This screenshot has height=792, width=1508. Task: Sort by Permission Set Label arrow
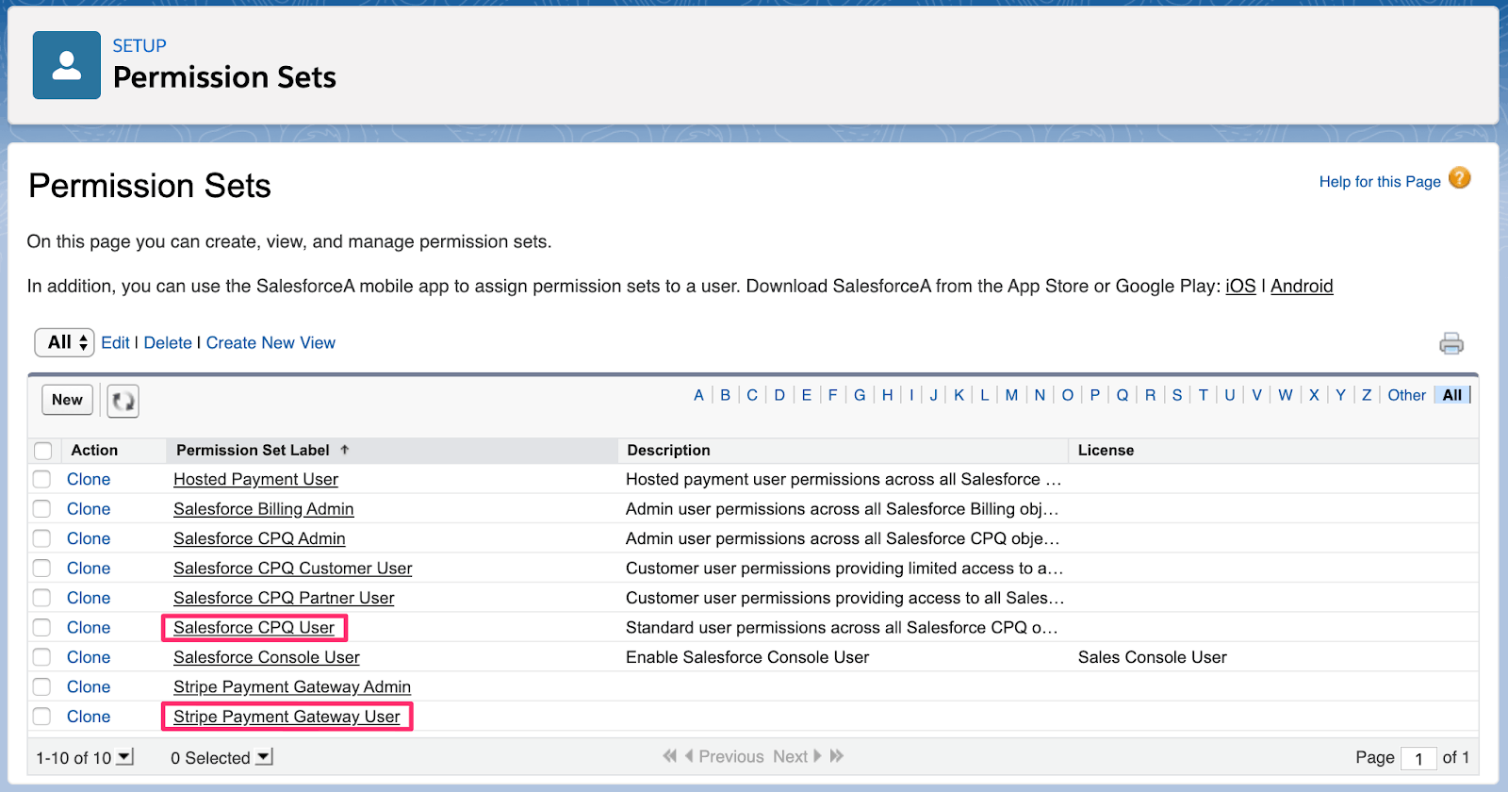click(x=345, y=450)
